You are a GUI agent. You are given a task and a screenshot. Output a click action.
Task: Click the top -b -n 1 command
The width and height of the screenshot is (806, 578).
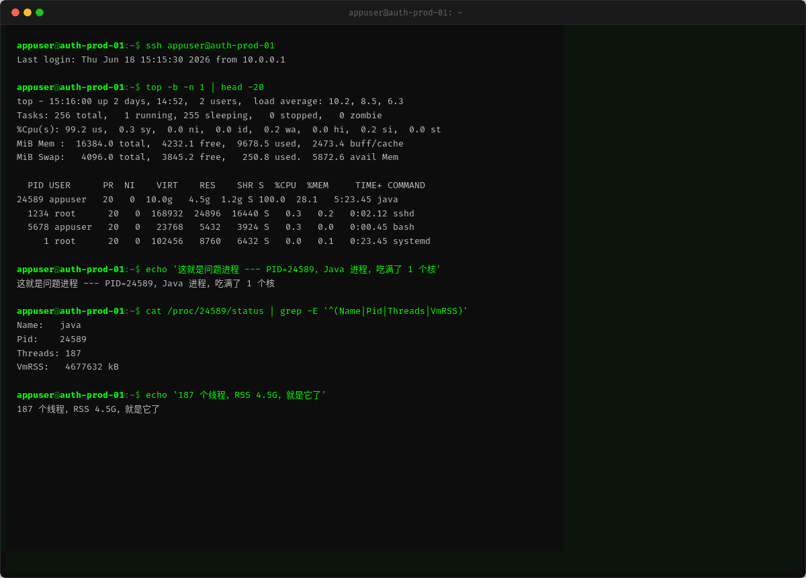click(205, 87)
